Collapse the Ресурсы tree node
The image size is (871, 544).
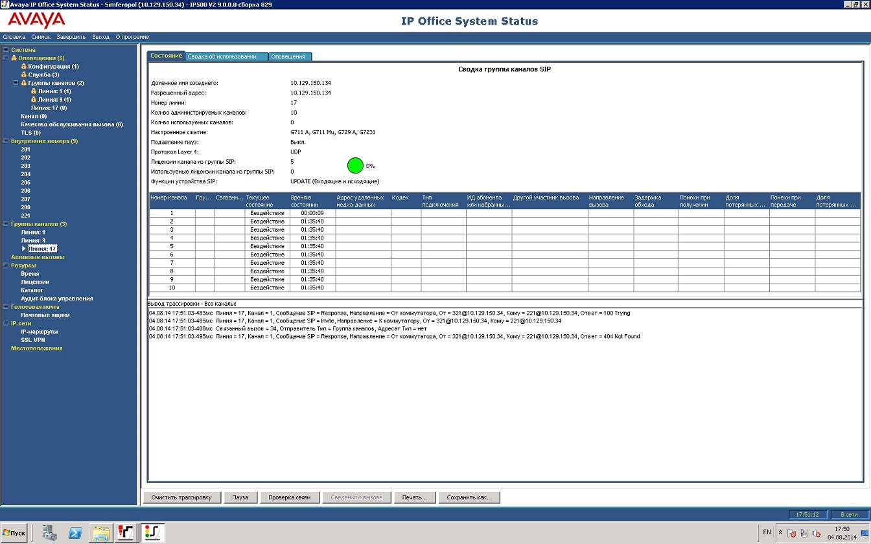(x=6, y=266)
